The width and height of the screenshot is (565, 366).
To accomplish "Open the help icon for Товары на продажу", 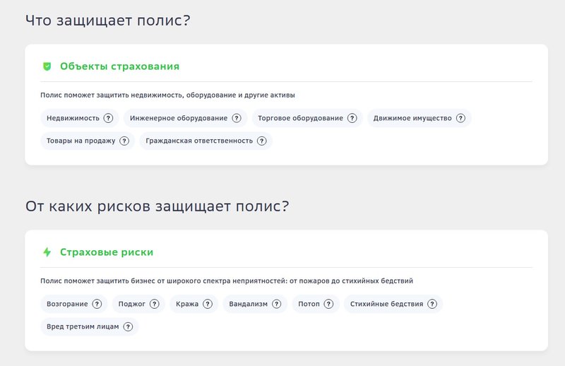I will [124, 141].
